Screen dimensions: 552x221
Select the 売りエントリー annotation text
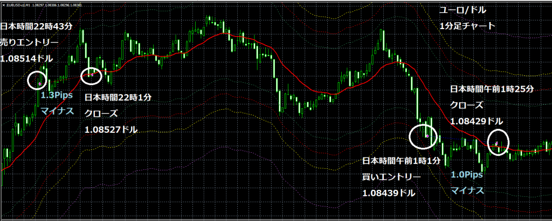[29, 41]
